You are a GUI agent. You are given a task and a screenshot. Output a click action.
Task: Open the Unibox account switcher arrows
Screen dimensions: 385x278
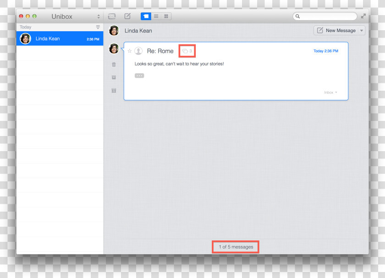coord(99,16)
